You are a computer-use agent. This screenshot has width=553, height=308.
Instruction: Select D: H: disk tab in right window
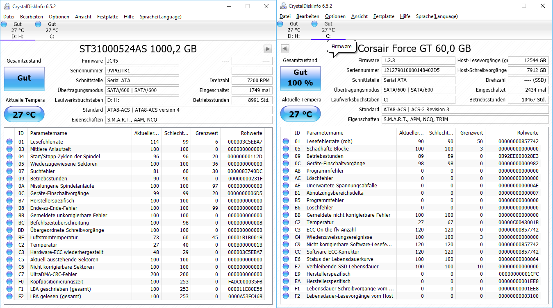point(294,30)
